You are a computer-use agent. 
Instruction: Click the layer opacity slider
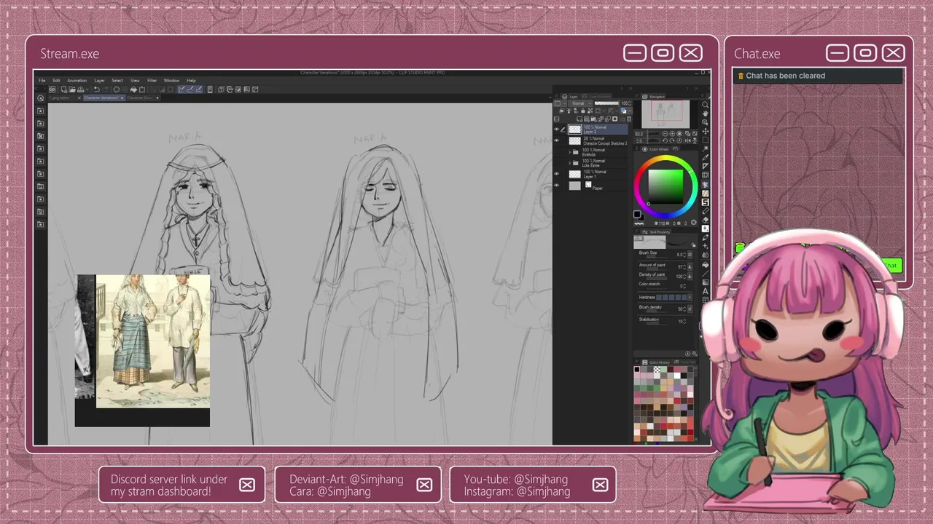click(x=606, y=103)
